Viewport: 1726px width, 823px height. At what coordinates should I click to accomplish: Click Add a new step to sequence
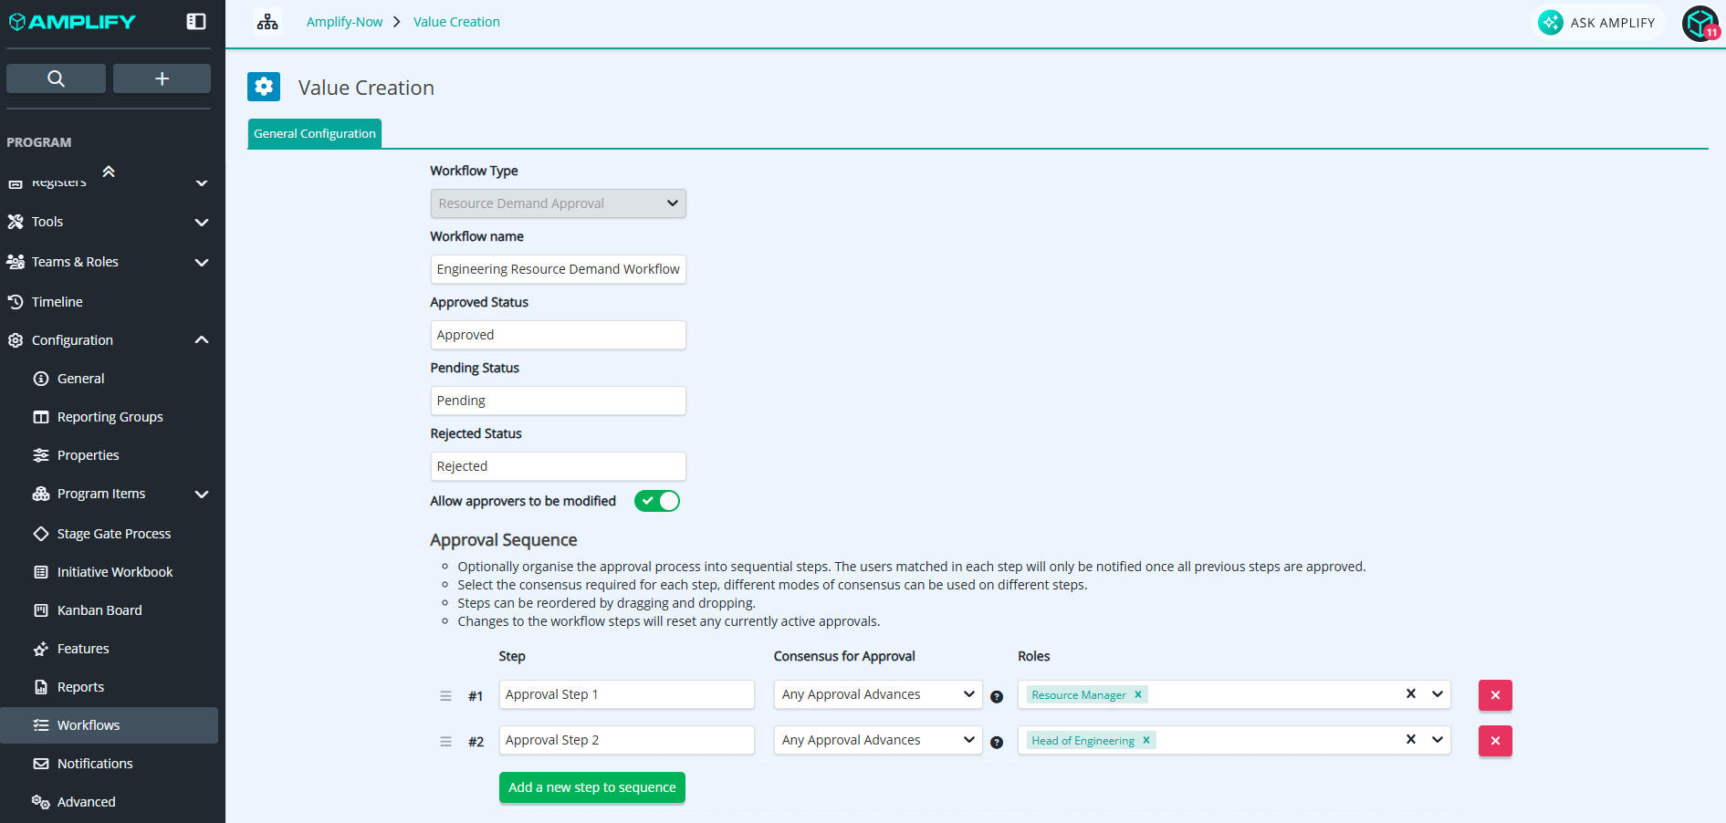592,787
